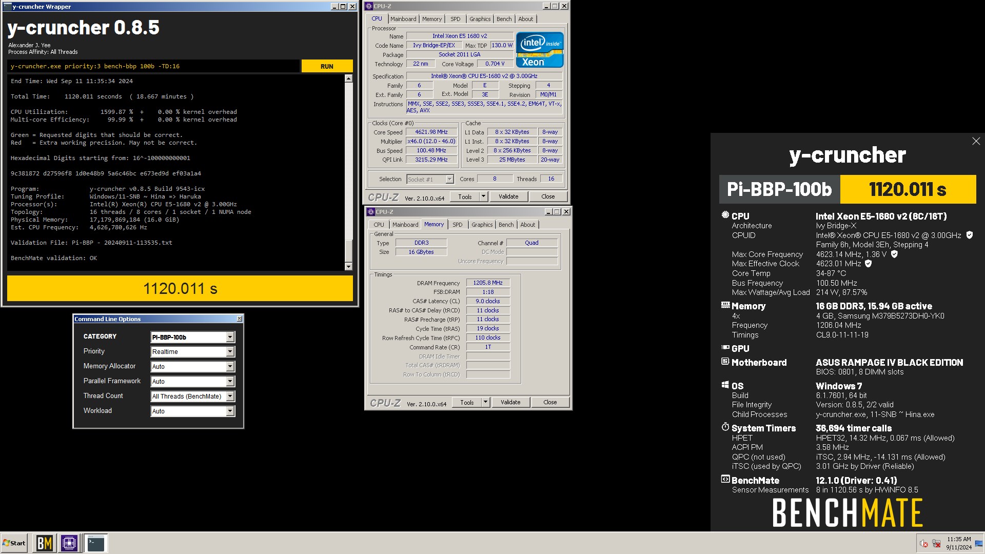This screenshot has height=554, width=985.
Task: Open BenchMate from the taskbar icon
Action: click(44, 543)
